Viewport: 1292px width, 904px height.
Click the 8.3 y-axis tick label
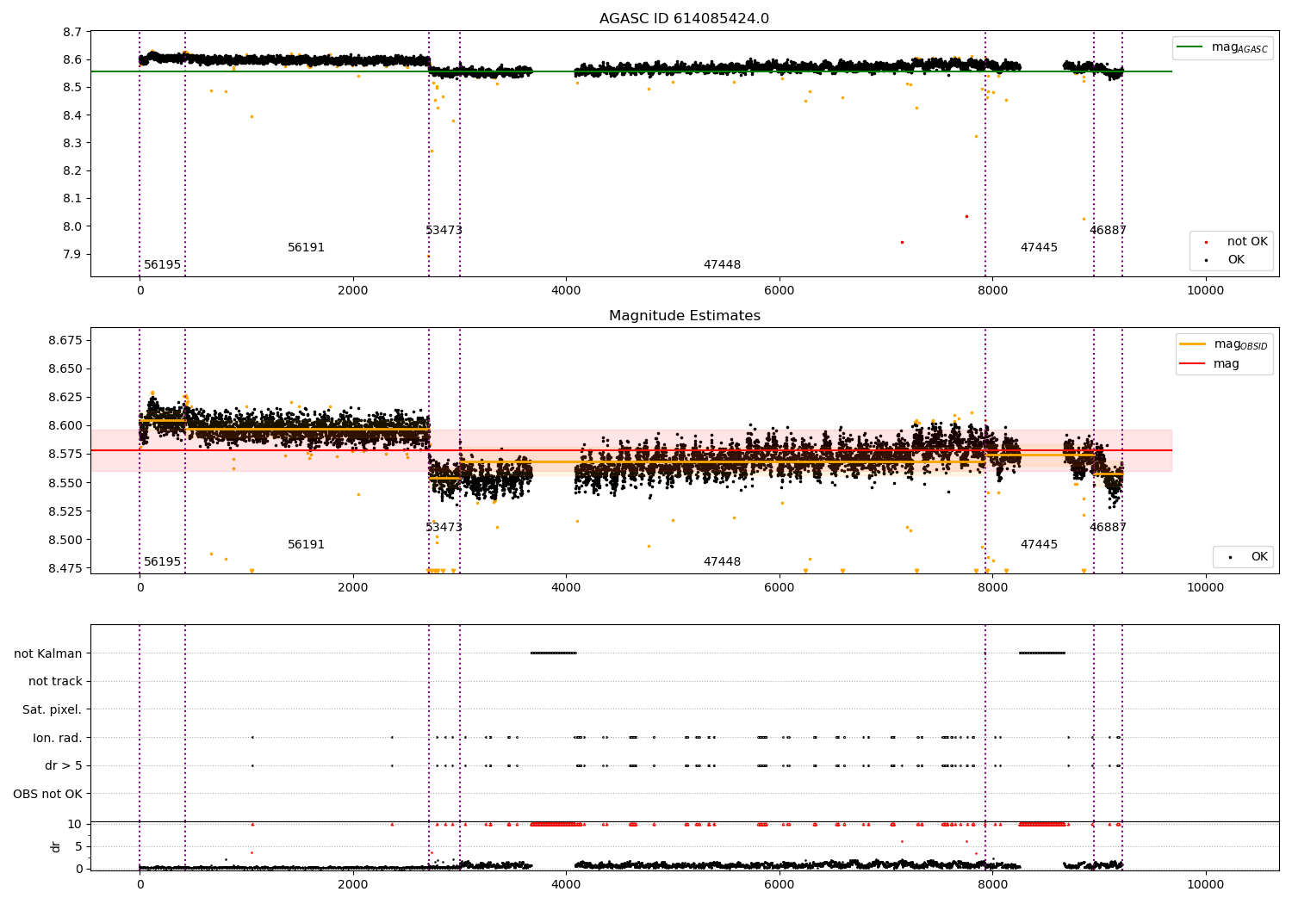point(72,143)
